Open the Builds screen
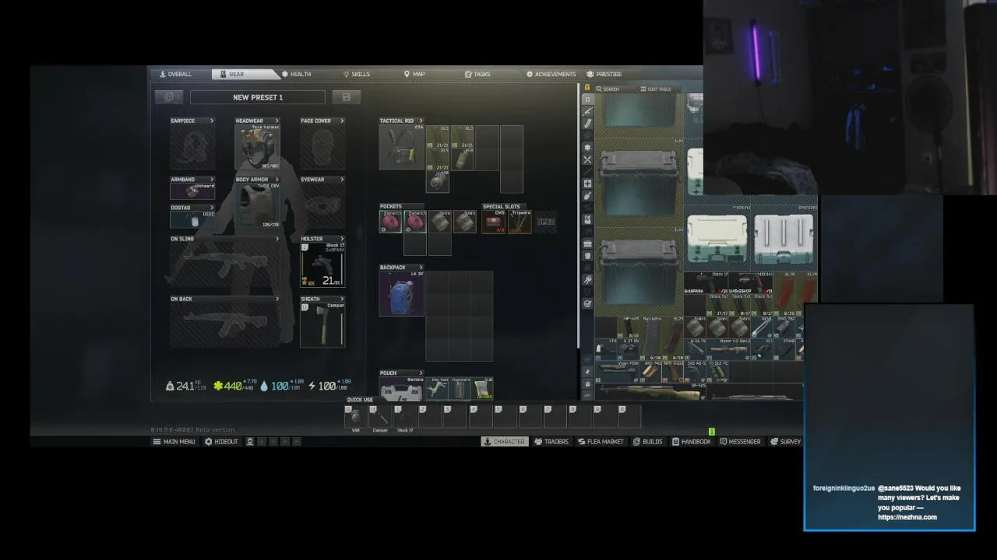This screenshot has width=997, height=560. point(648,442)
